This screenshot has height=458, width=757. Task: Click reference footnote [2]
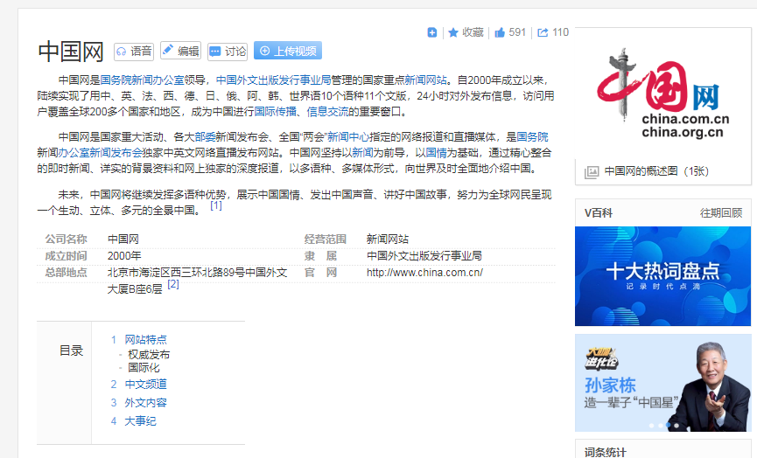pyautogui.click(x=173, y=284)
